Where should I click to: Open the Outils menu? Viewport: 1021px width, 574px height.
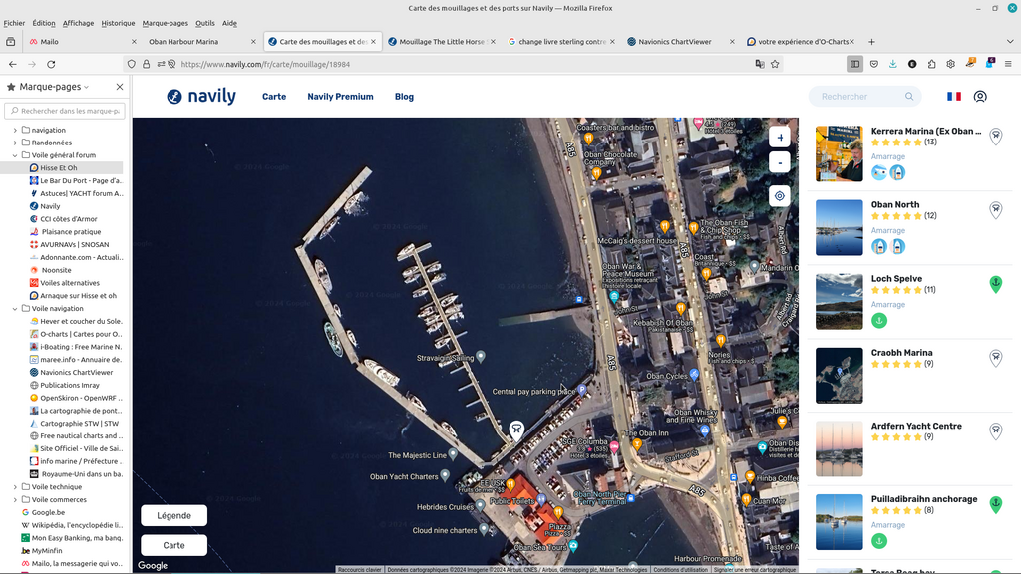click(205, 23)
